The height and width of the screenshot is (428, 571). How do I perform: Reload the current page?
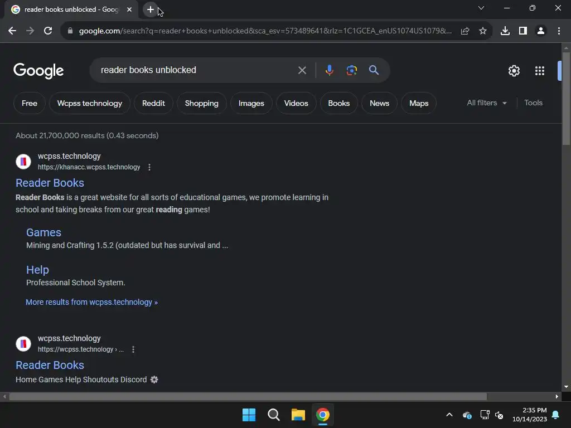[48, 31]
